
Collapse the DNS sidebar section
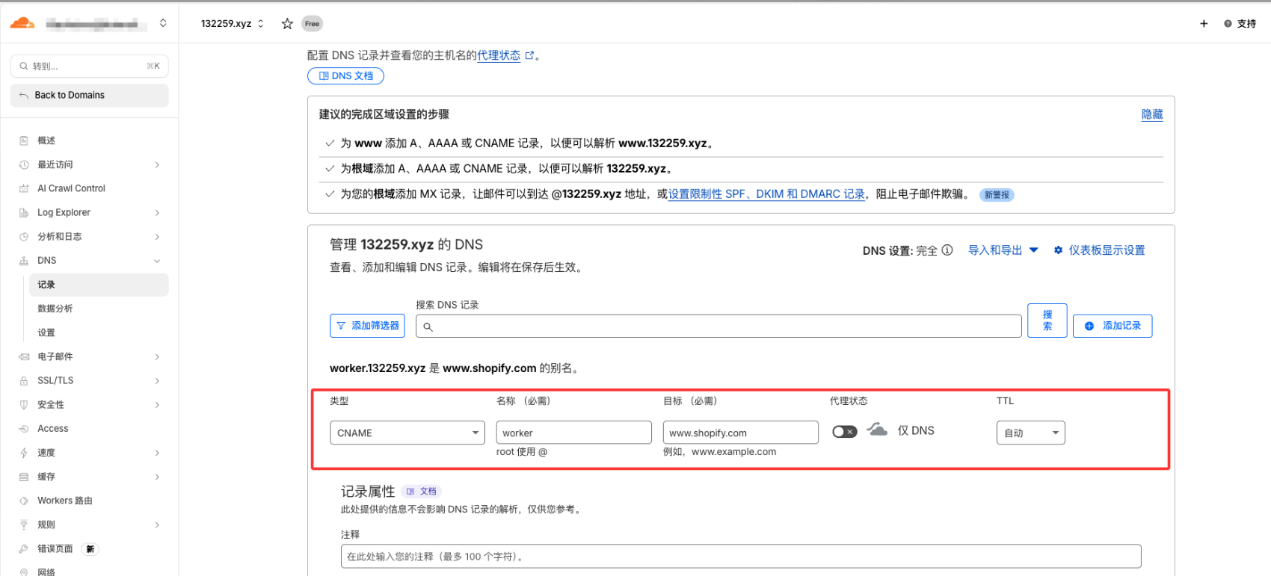tap(157, 261)
